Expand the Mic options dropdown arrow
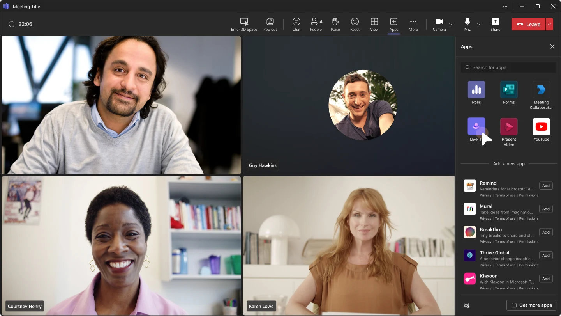Viewport: 561px width, 316px height. pos(479,24)
